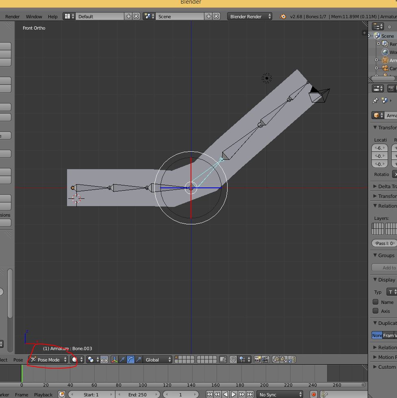Image resolution: width=397 pixels, height=398 pixels.
Task: Click the current frame number field
Action: 181,394
